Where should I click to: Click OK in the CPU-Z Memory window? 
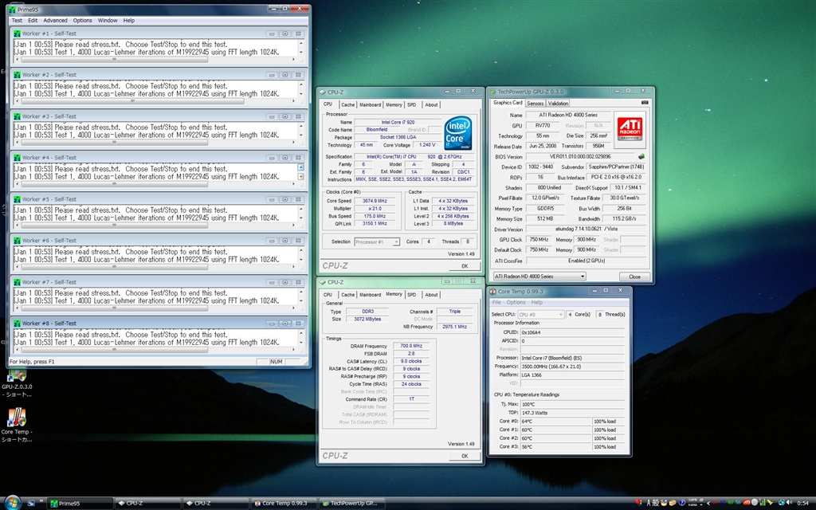point(465,456)
